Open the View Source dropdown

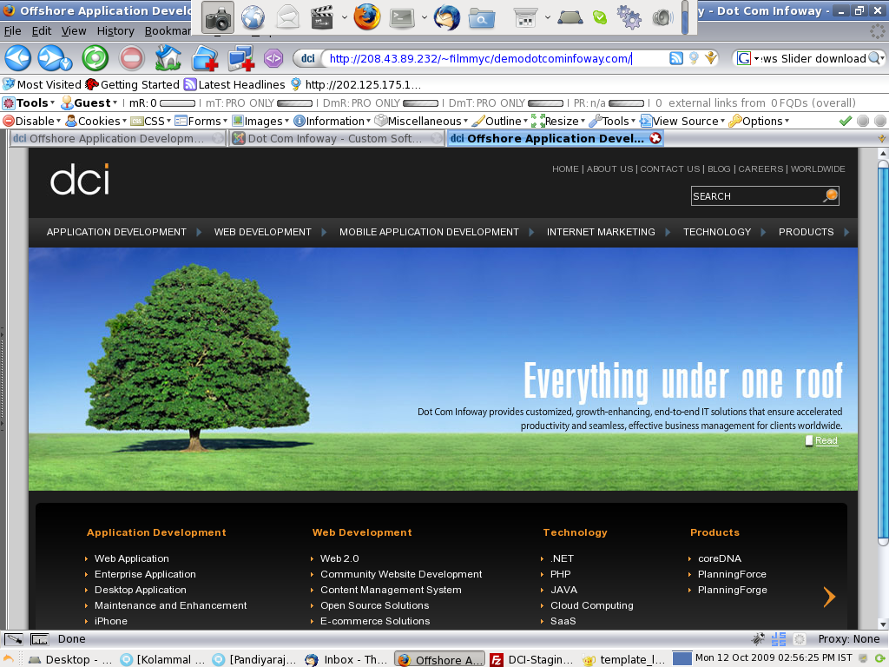pyautogui.click(x=682, y=121)
